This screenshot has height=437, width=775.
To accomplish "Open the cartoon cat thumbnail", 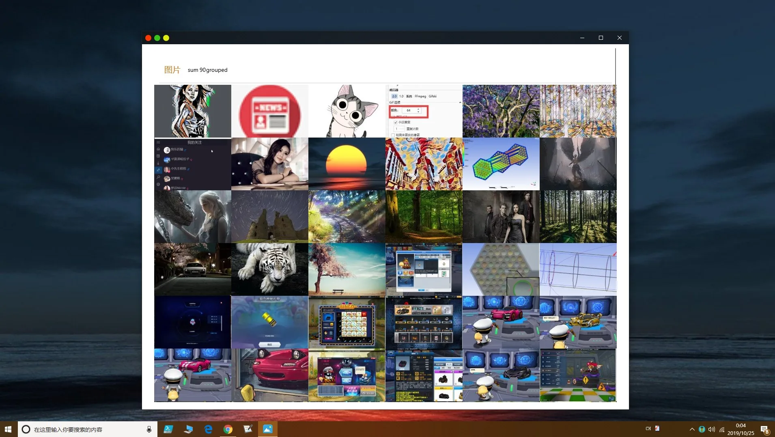I will (347, 111).
